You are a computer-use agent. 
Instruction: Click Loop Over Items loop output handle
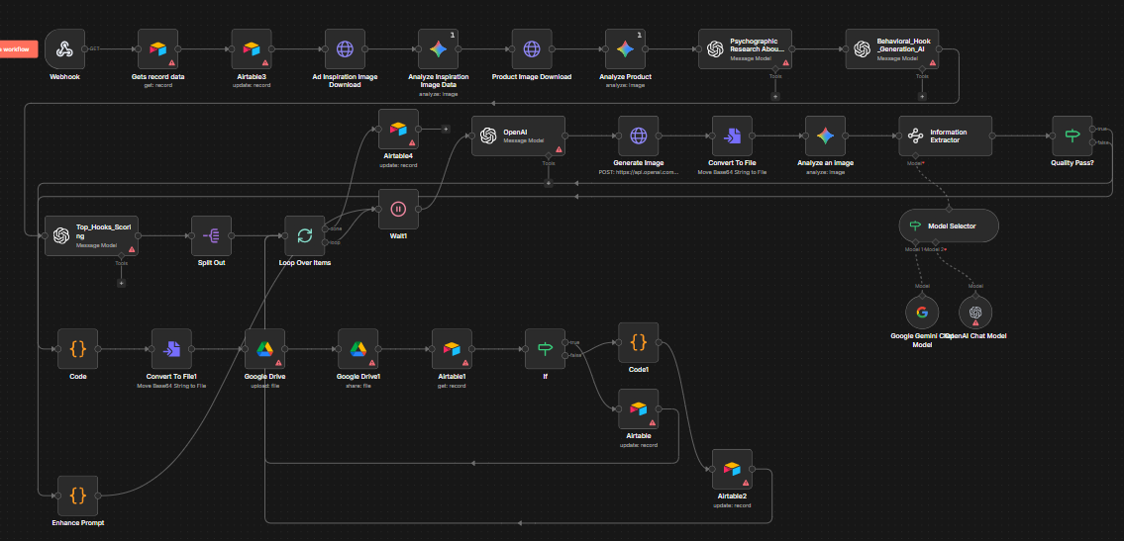click(x=326, y=242)
